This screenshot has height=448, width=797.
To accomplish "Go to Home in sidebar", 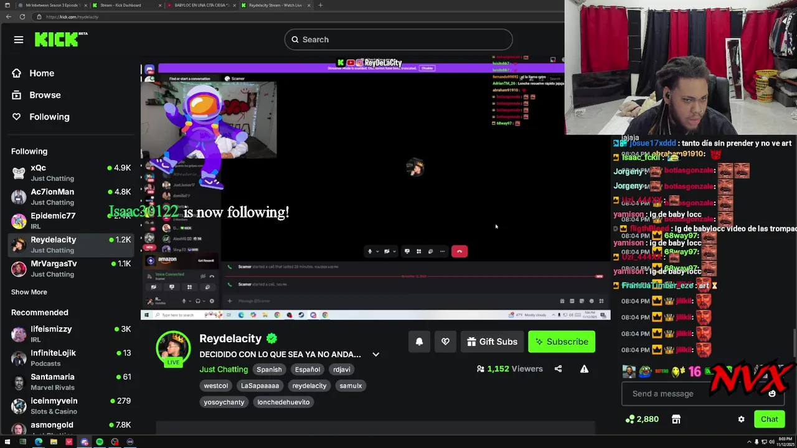I will pyautogui.click(x=42, y=73).
